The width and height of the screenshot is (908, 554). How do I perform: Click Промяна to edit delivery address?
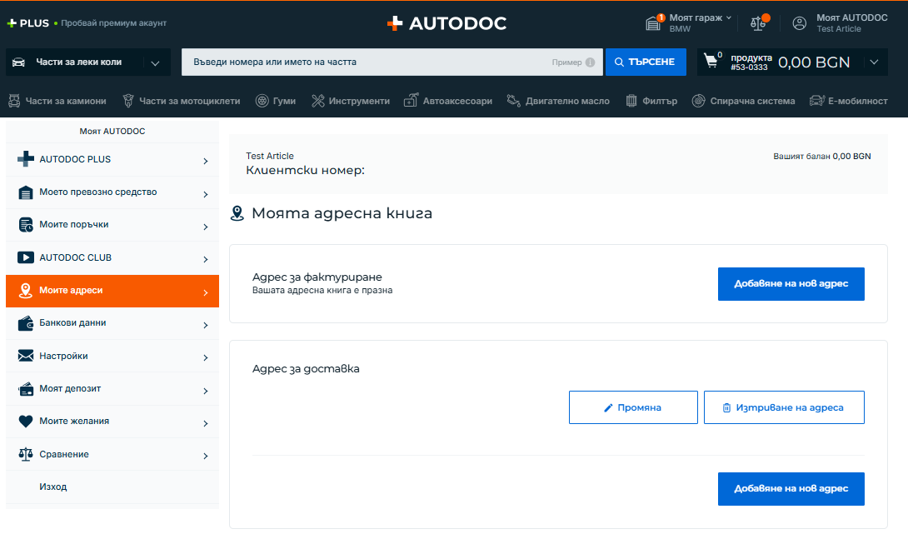[633, 407]
